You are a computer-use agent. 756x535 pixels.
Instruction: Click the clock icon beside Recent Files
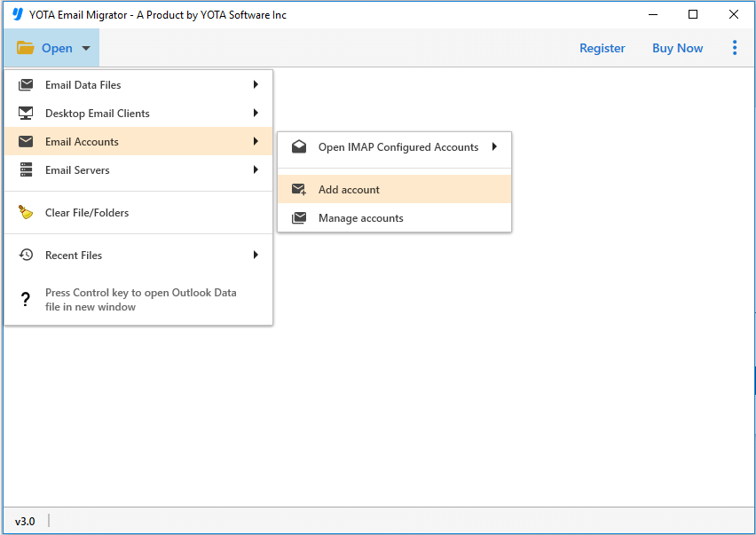click(x=25, y=255)
